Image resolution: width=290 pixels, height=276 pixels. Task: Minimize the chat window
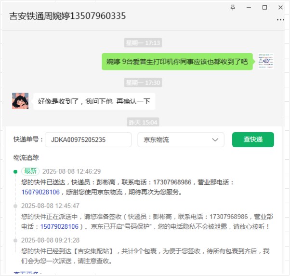pyautogui.click(x=249, y=8)
